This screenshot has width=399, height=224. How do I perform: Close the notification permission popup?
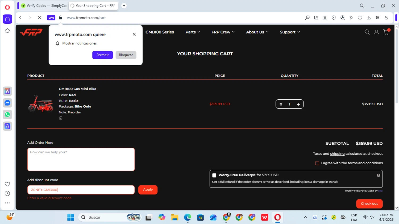pyautogui.click(x=134, y=34)
